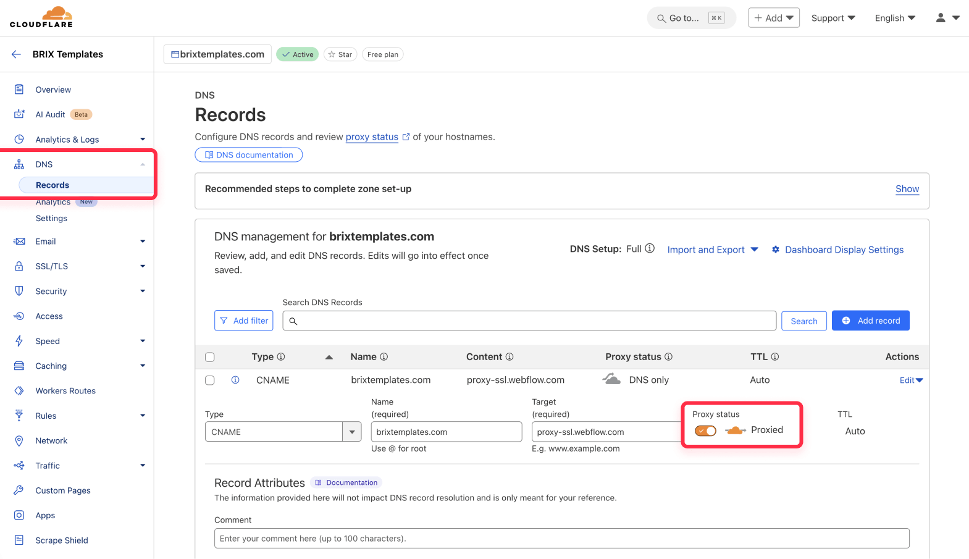Screen dimensions: 969x559
Task: Expand the Speed sidebar section
Action: (143, 341)
